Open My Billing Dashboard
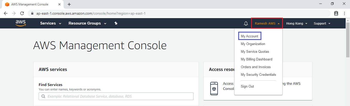The width and height of the screenshot is (350, 106). 256,59
